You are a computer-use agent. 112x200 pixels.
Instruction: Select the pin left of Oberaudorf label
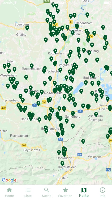[59, 153]
